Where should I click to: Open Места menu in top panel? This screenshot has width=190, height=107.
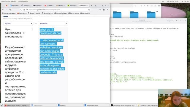point(13,1)
